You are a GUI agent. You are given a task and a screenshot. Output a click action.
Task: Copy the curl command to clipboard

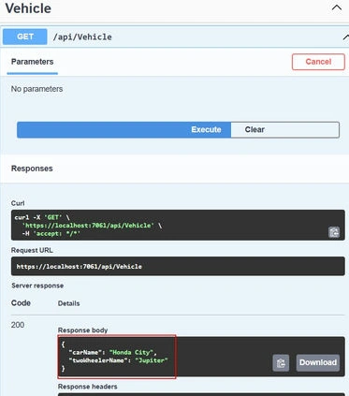click(334, 232)
